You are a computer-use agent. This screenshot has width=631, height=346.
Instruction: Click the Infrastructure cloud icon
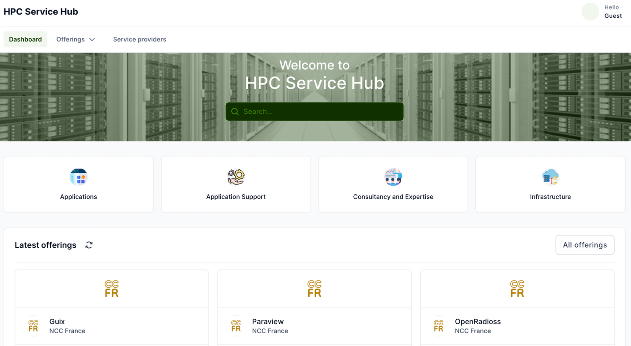click(x=550, y=177)
